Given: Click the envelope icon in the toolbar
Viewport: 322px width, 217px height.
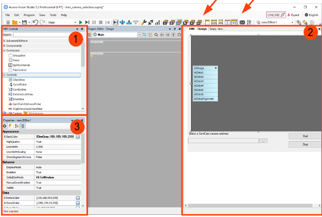Looking at the screenshot, I should (242, 22).
